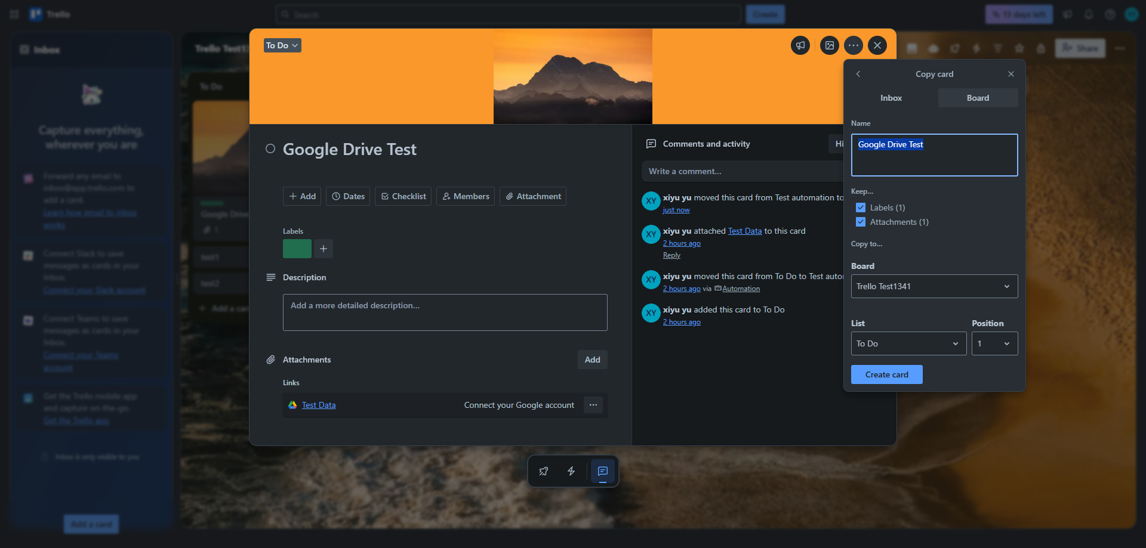Open the board's three-dot menu near Share
The height and width of the screenshot is (548, 1146).
pyautogui.click(x=1120, y=48)
